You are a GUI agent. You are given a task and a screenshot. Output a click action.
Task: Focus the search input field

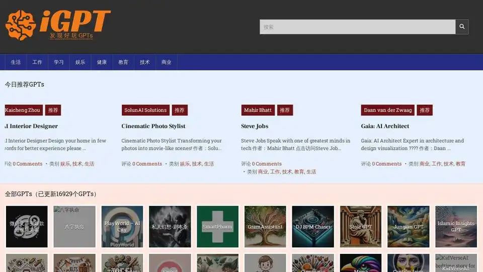click(357, 27)
